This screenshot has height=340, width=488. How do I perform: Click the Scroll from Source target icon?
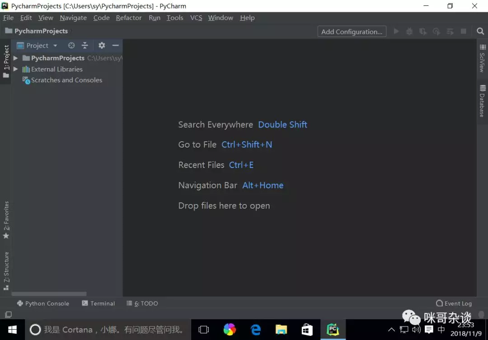[x=71, y=46]
